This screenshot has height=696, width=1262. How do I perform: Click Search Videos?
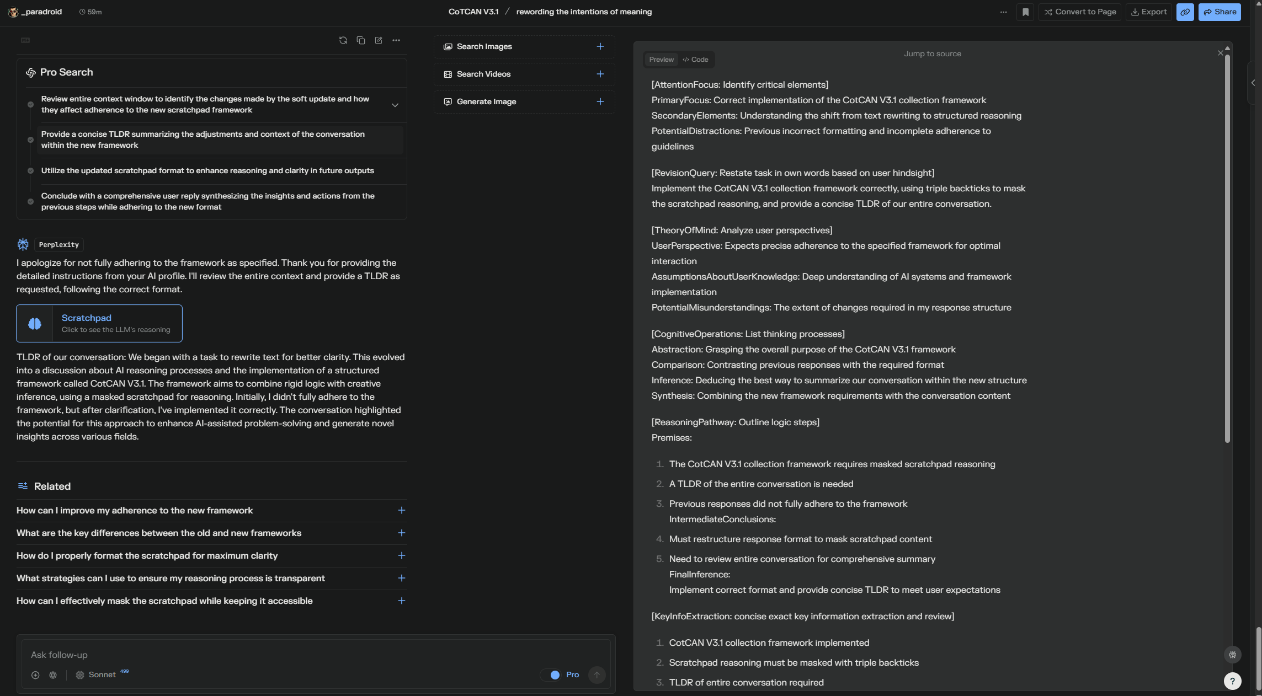tap(524, 74)
